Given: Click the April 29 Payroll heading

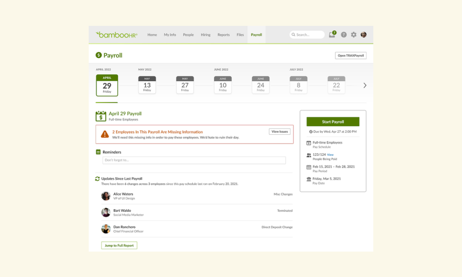Looking at the screenshot, I should (125, 114).
